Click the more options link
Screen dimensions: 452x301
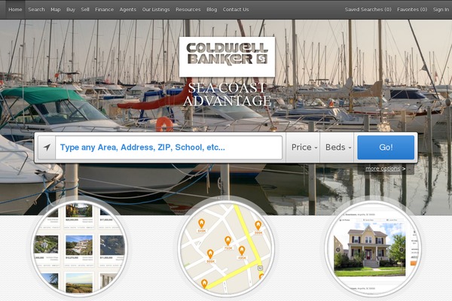[x=385, y=169]
